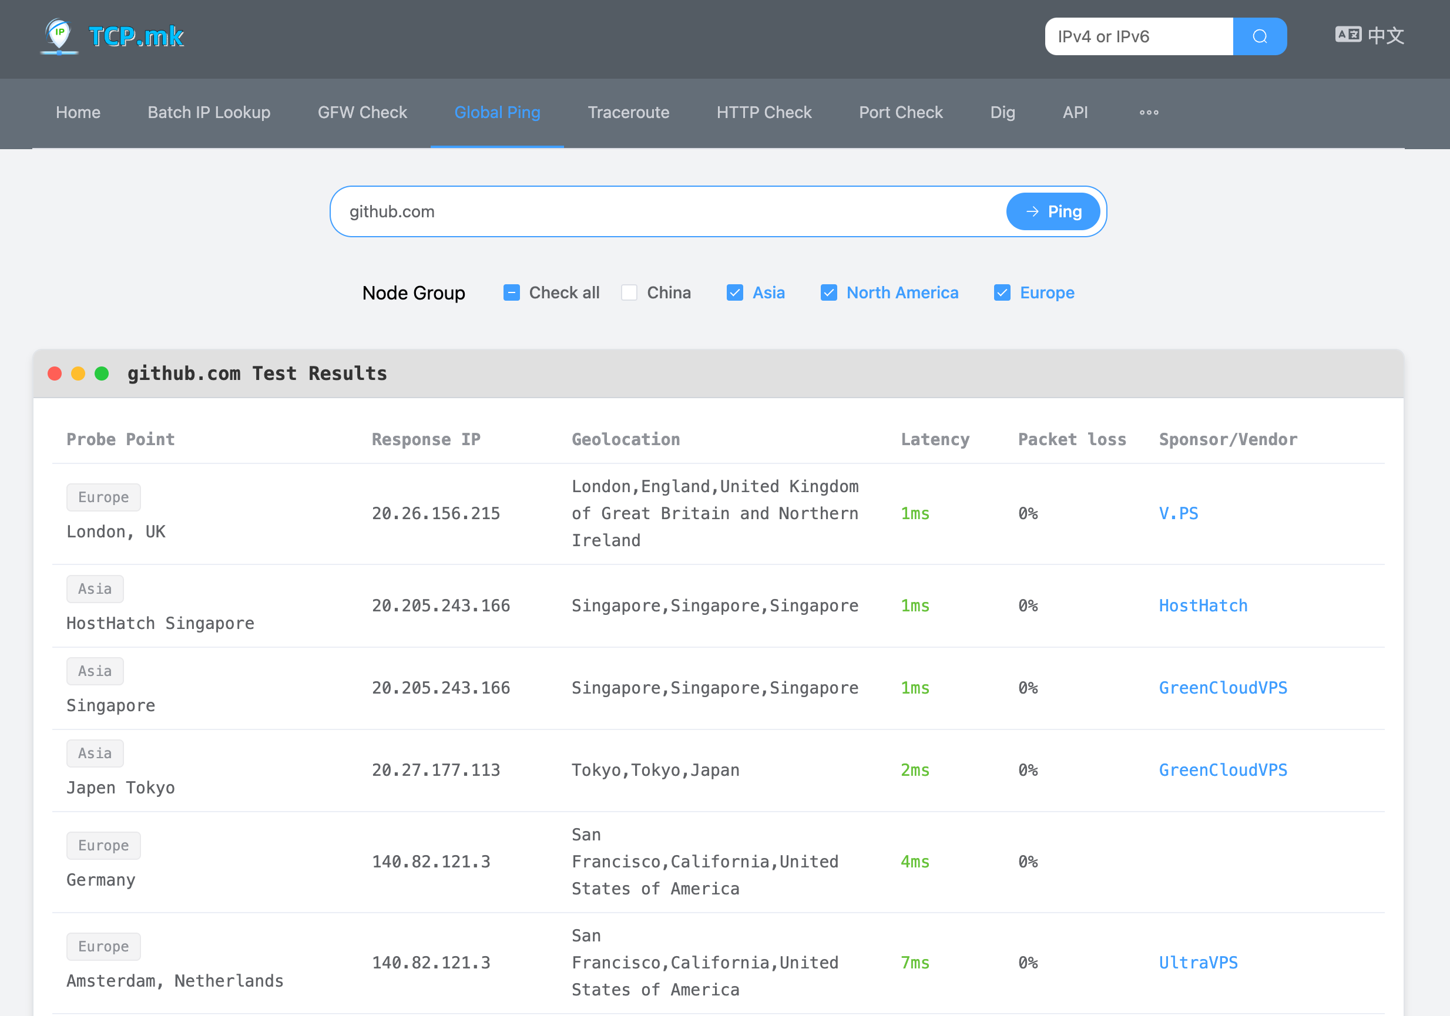Image resolution: width=1450 pixels, height=1016 pixels.
Task: Uncheck the Asia node group
Action: point(734,292)
